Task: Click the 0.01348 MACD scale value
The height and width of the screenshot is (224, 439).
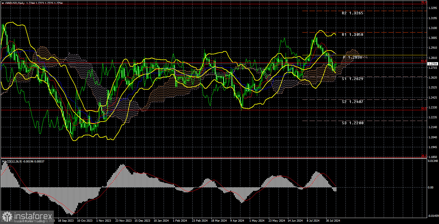Action: pyautogui.click(x=433, y=161)
